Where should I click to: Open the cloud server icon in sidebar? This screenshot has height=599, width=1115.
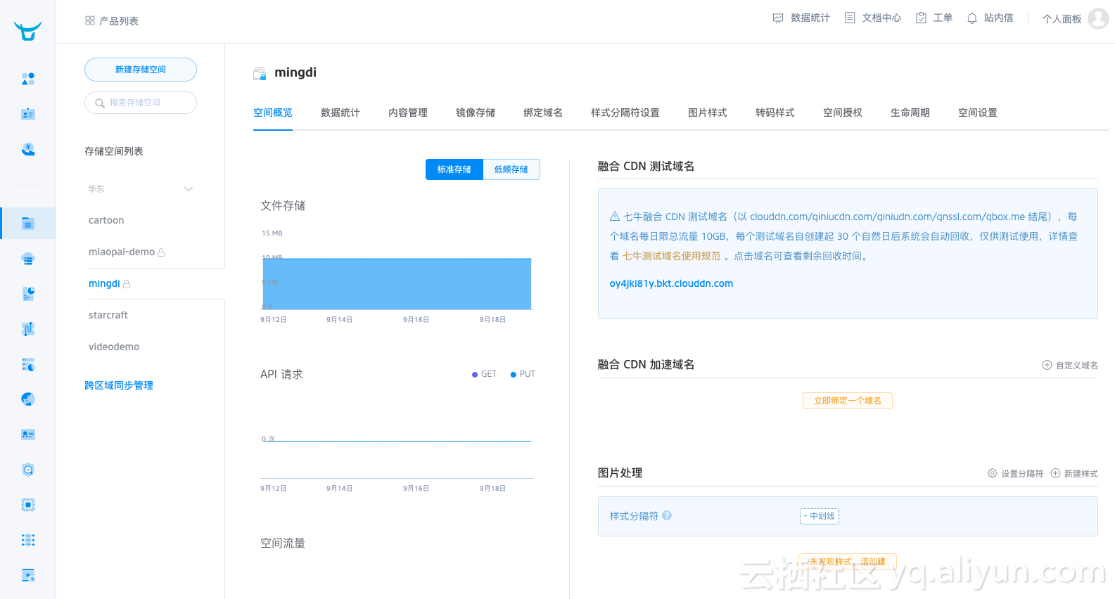pyautogui.click(x=28, y=259)
